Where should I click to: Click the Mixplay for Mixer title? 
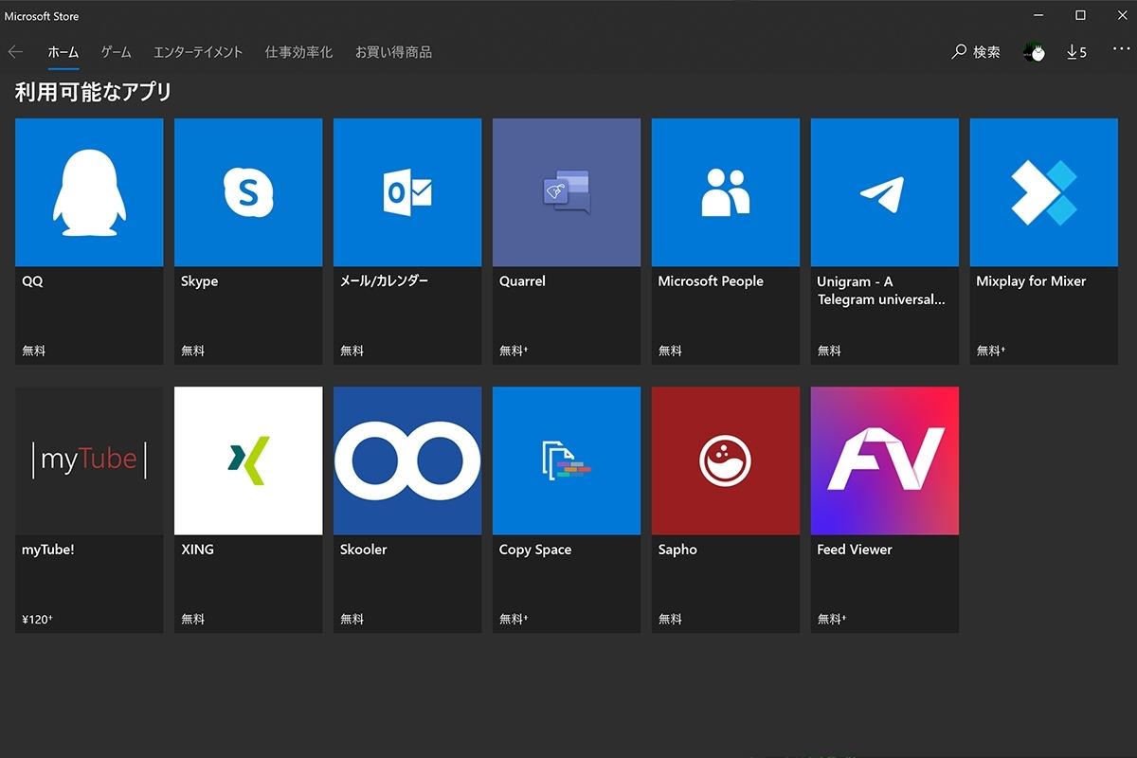click(1031, 281)
